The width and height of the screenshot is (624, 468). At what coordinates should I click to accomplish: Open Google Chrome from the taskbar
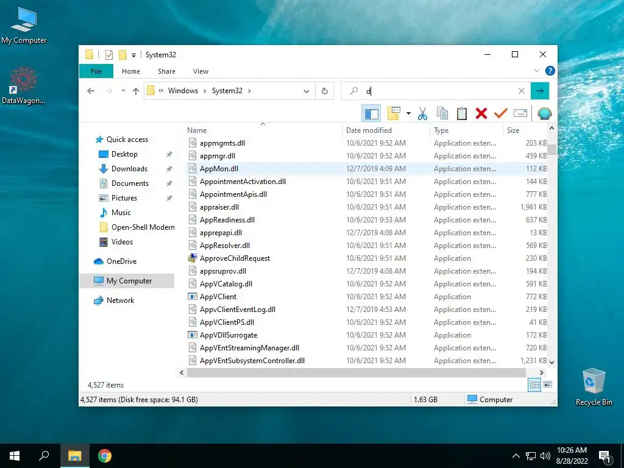[105, 456]
